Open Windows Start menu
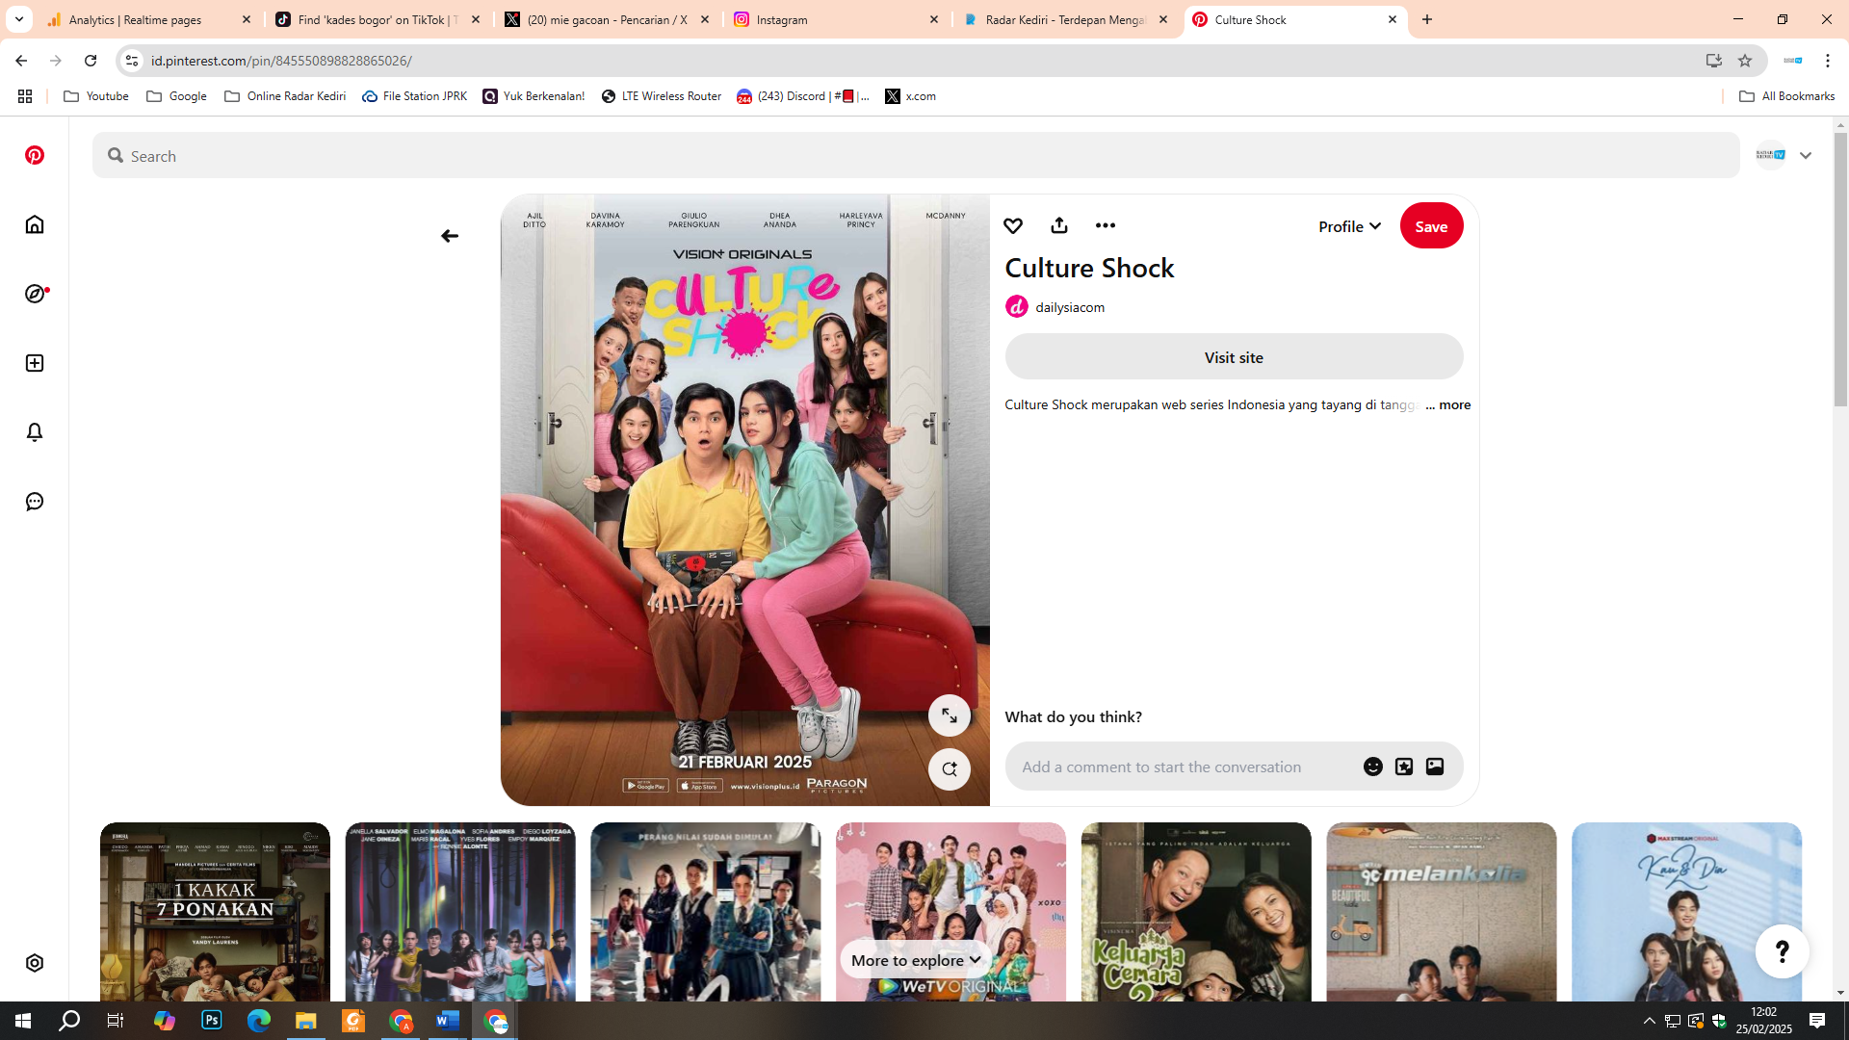 [x=23, y=1021]
